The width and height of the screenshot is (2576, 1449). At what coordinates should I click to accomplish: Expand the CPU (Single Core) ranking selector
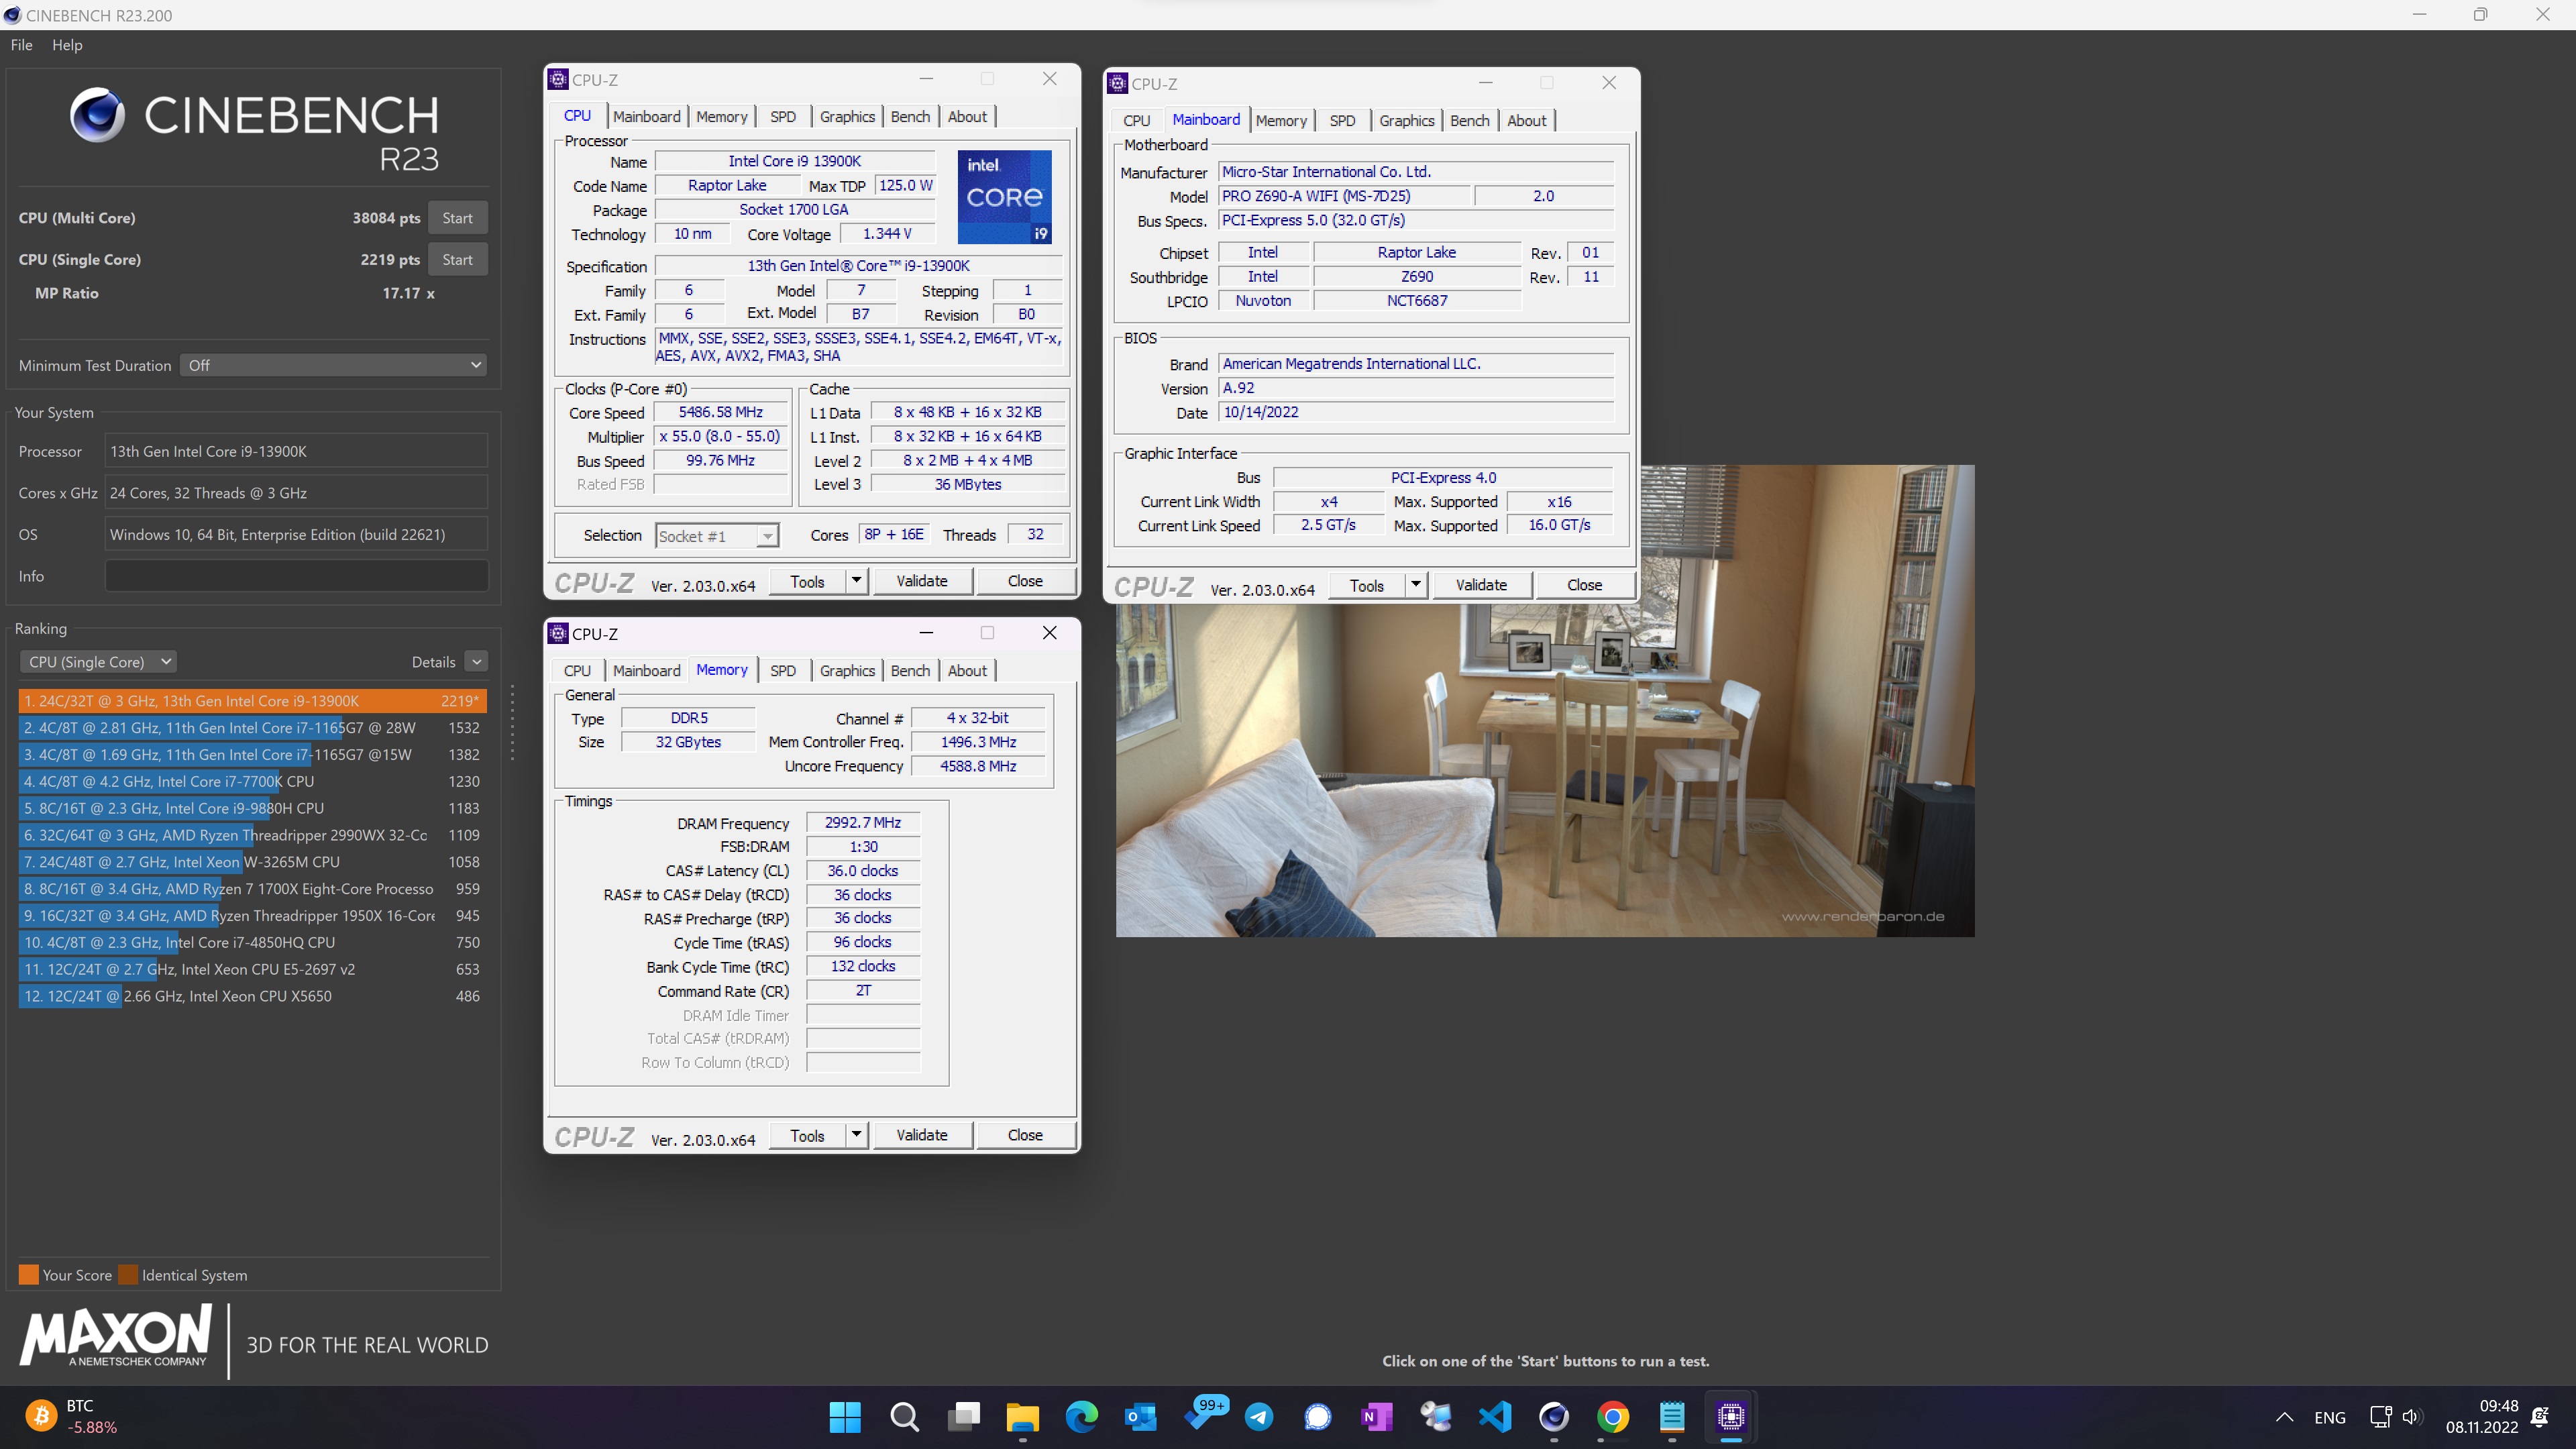coord(98,662)
